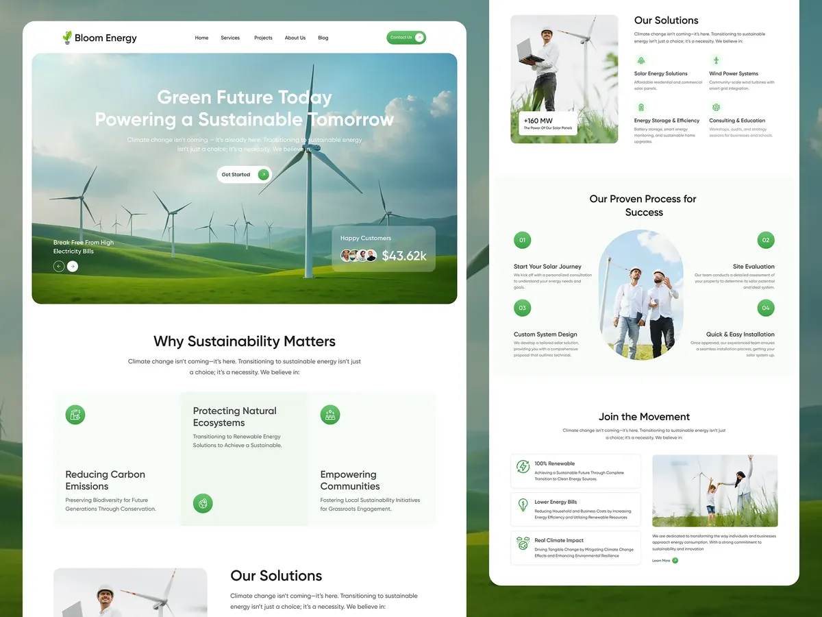Select the Protecting Natural Ecosystems heading

(x=235, y=417)
